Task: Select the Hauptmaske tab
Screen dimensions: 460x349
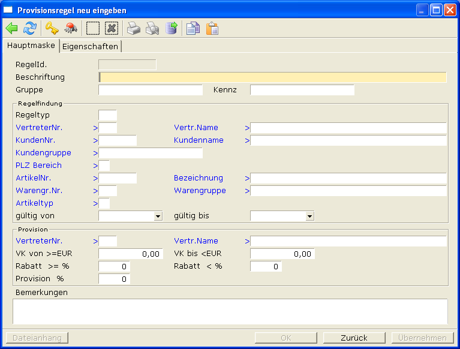Action: point(31,46)
